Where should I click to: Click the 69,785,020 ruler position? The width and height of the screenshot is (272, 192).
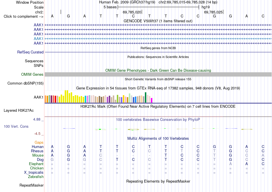[x=132, y=12]
